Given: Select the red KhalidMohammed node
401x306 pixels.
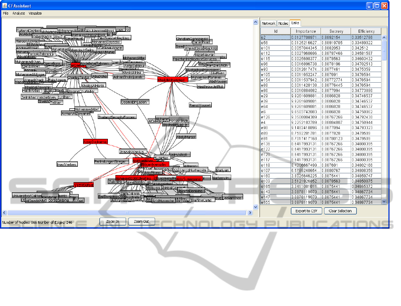Looking at the screenshot, I should click(172, 80).
